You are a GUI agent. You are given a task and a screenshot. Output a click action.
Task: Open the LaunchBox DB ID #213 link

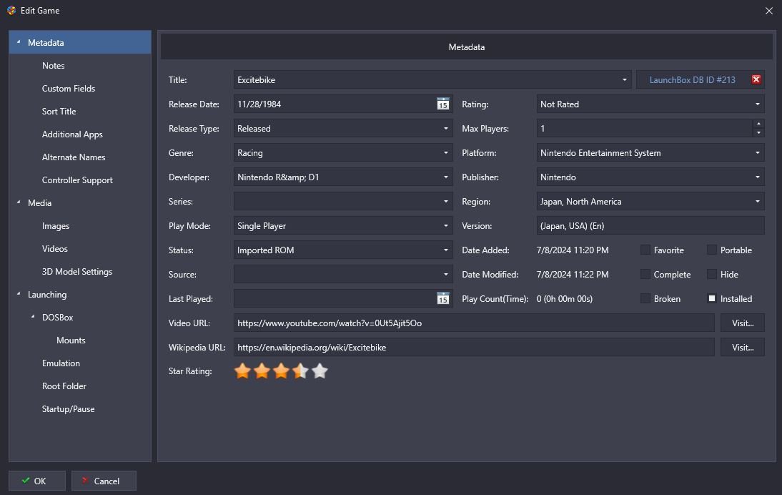[x=692, y=80]
